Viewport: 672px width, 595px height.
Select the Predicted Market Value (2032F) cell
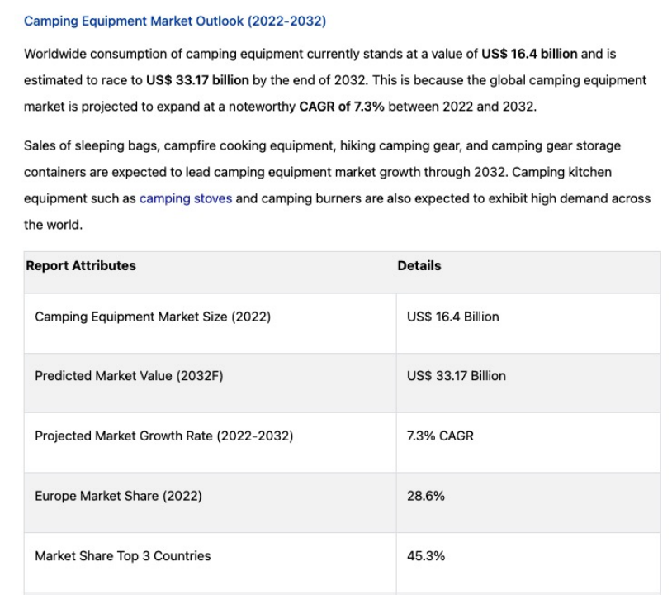(129, 376)
